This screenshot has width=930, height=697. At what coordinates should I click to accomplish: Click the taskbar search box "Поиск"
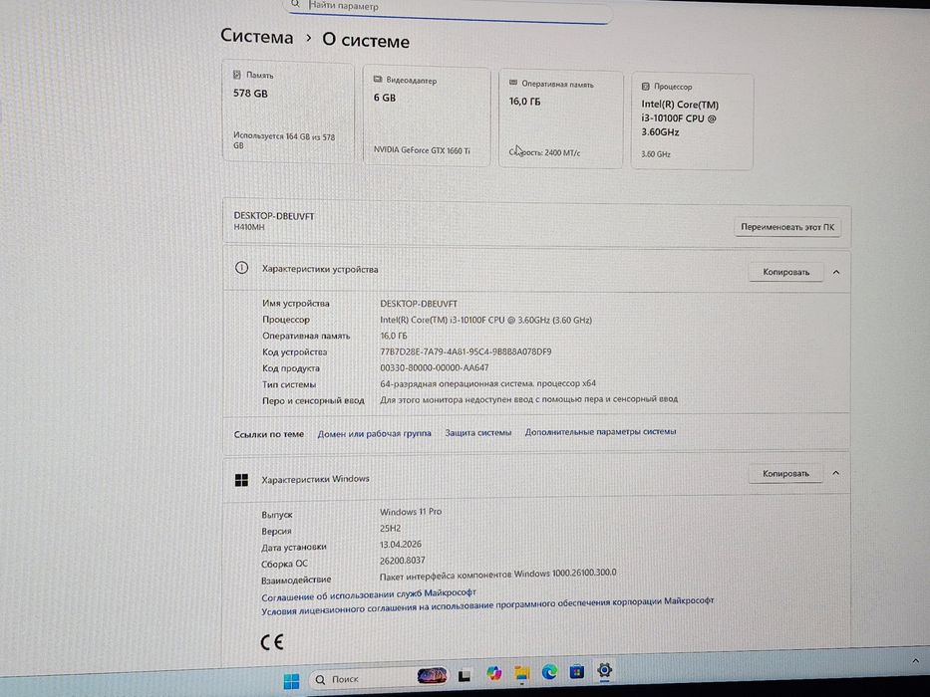pyautogui.click(x=379, y=678)
